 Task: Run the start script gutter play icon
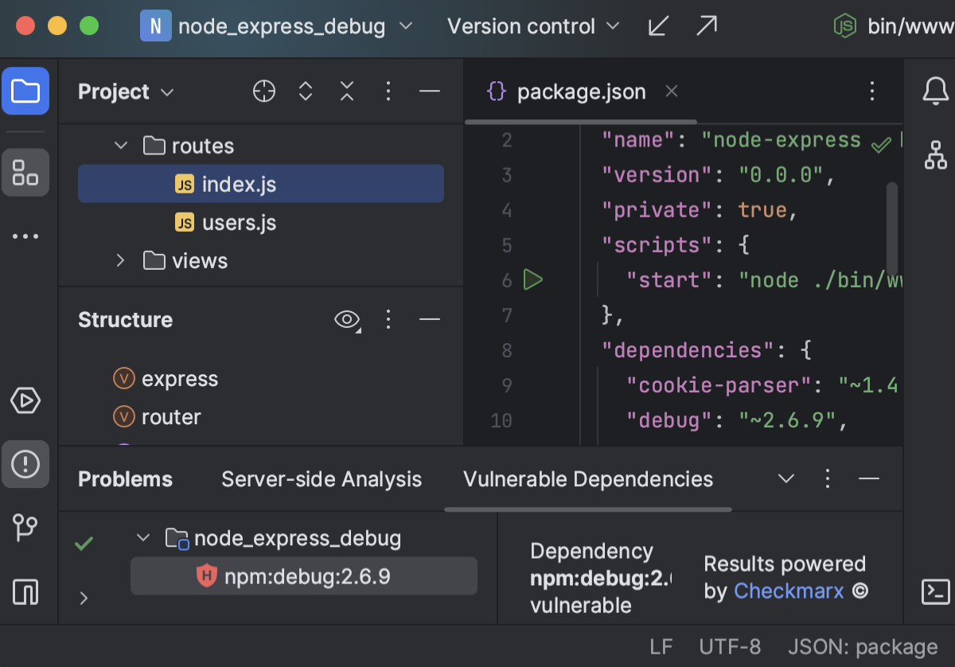click(533, 279)
